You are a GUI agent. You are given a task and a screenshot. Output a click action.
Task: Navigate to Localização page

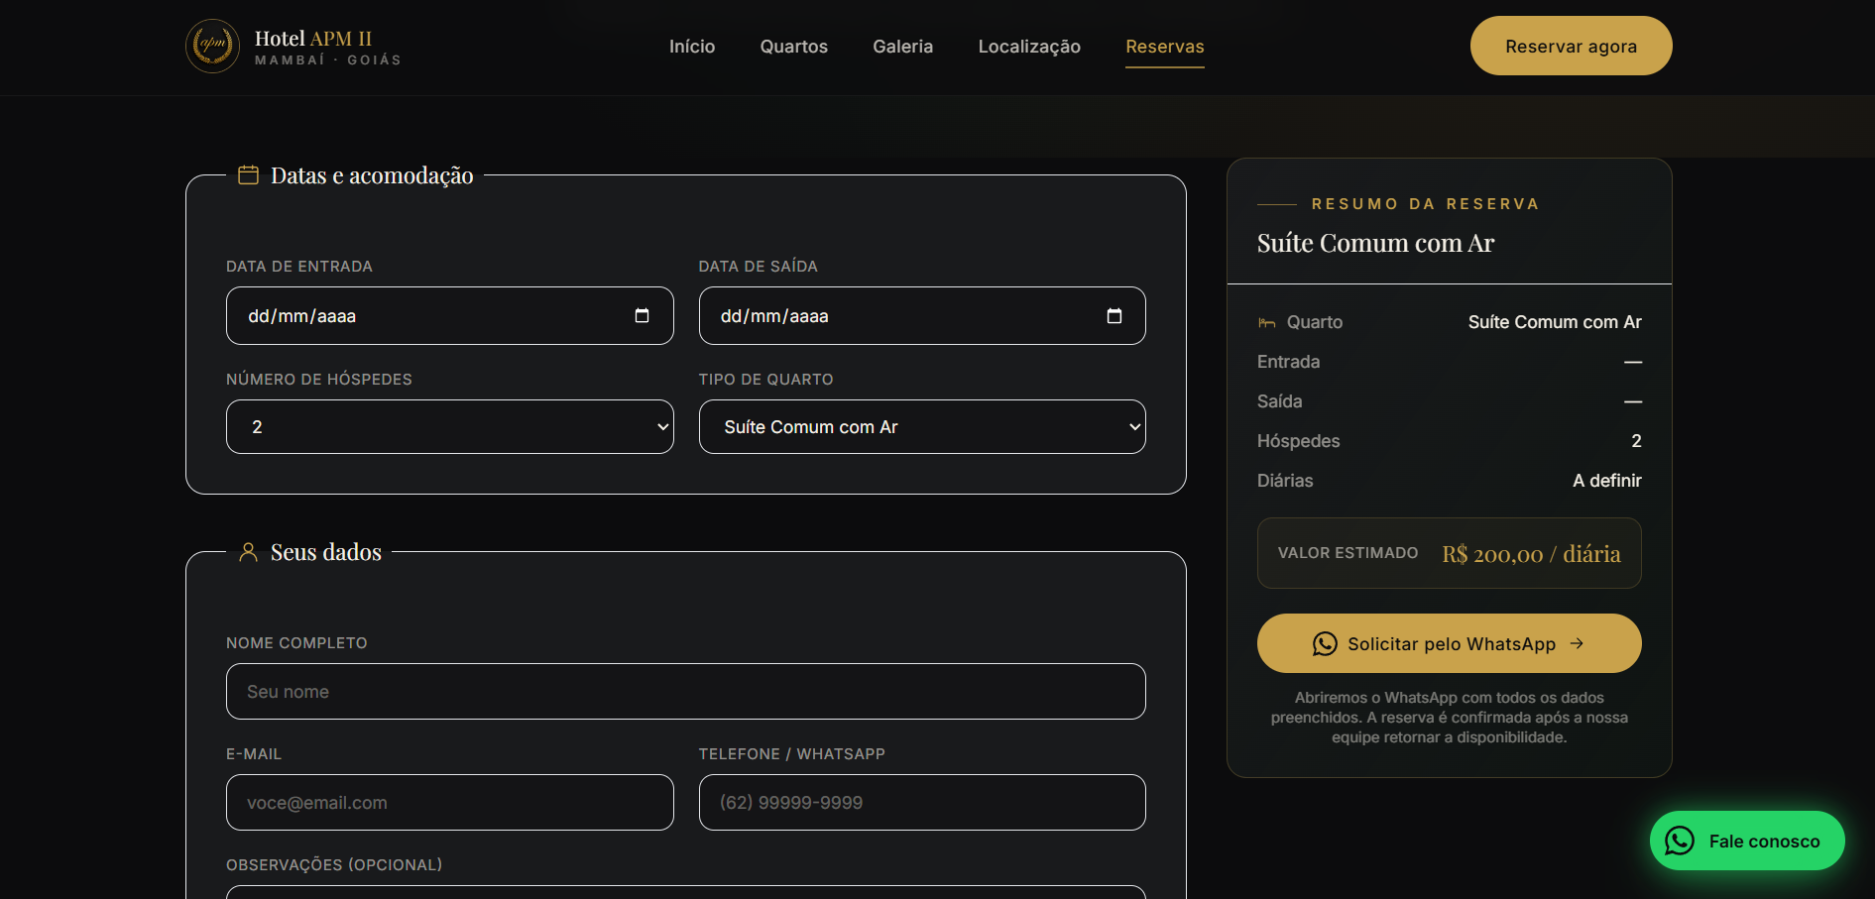pos(1029,47)
